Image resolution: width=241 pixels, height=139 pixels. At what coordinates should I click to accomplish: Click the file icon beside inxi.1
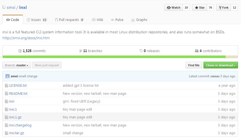click(6, 109)
